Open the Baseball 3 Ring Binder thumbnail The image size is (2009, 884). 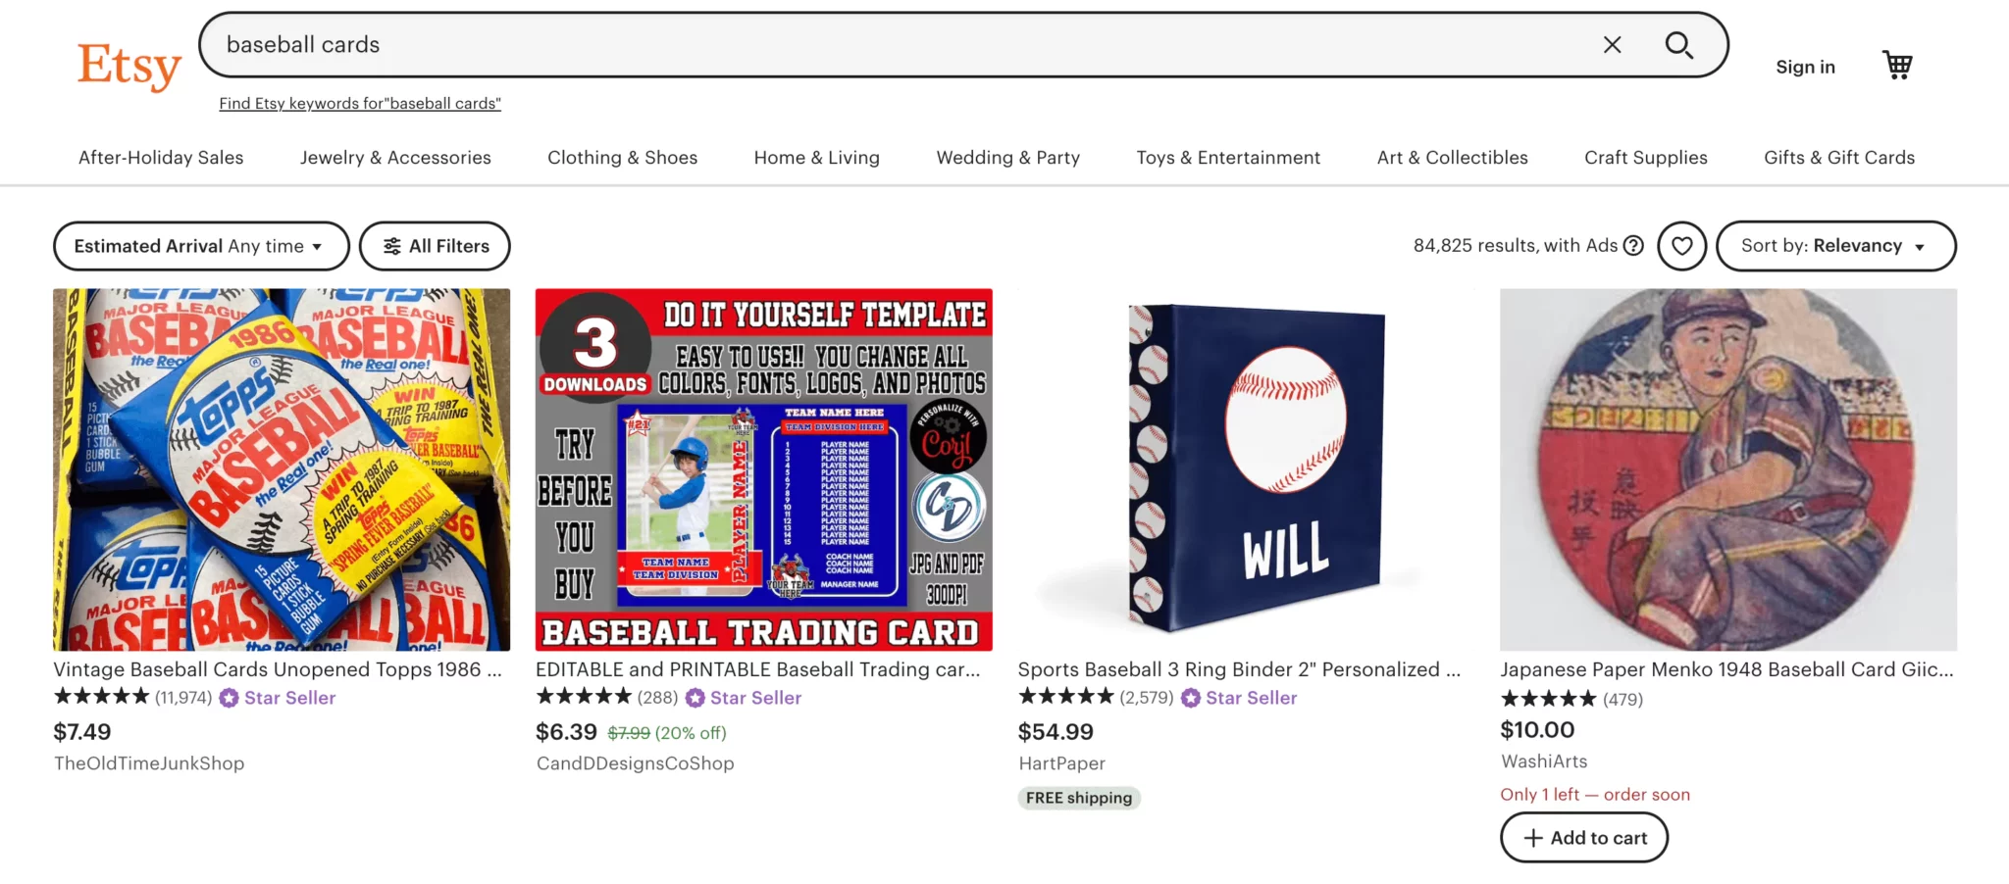pyautogui.click(x=1246, y=469)
